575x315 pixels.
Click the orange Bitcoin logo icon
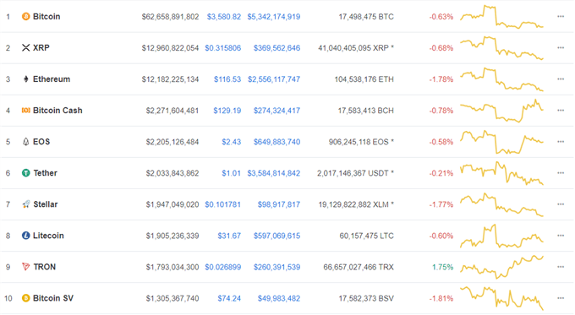[25, 17]
